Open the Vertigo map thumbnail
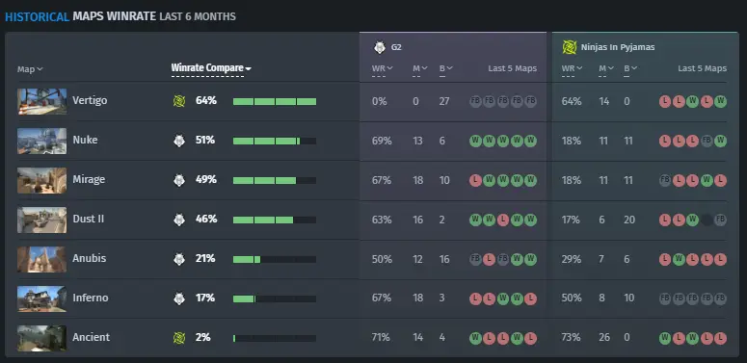Screen dimensions: 747x363 click(x=41, y=101)
